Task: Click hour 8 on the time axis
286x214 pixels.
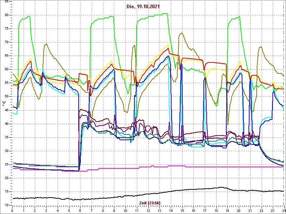Action: [103, 211]
